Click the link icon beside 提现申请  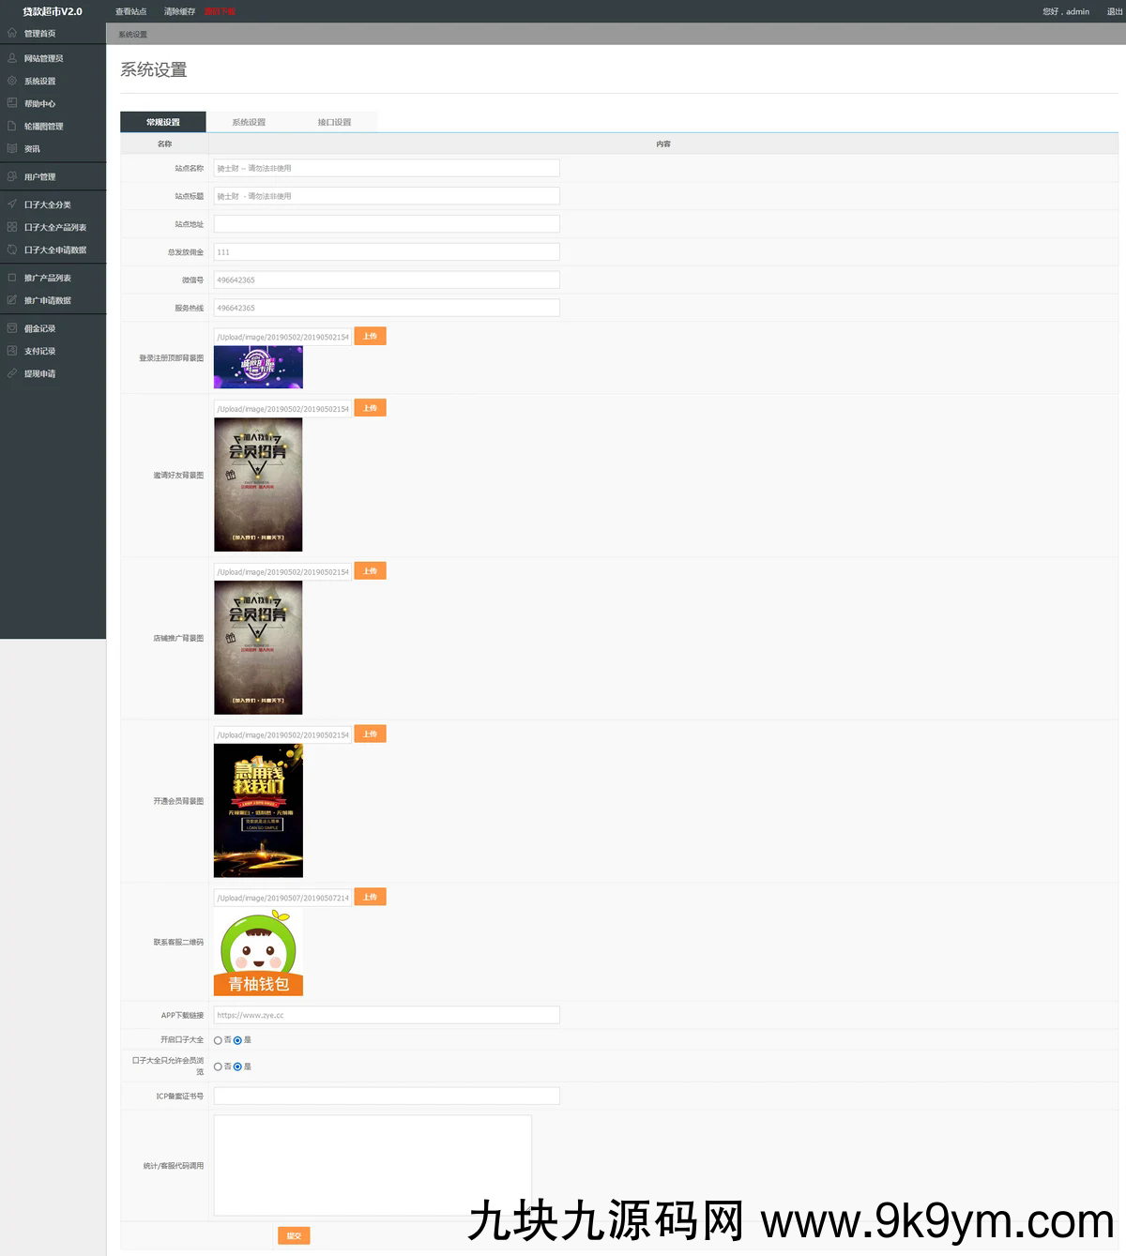pyautogui.click(x=12, y=373)
